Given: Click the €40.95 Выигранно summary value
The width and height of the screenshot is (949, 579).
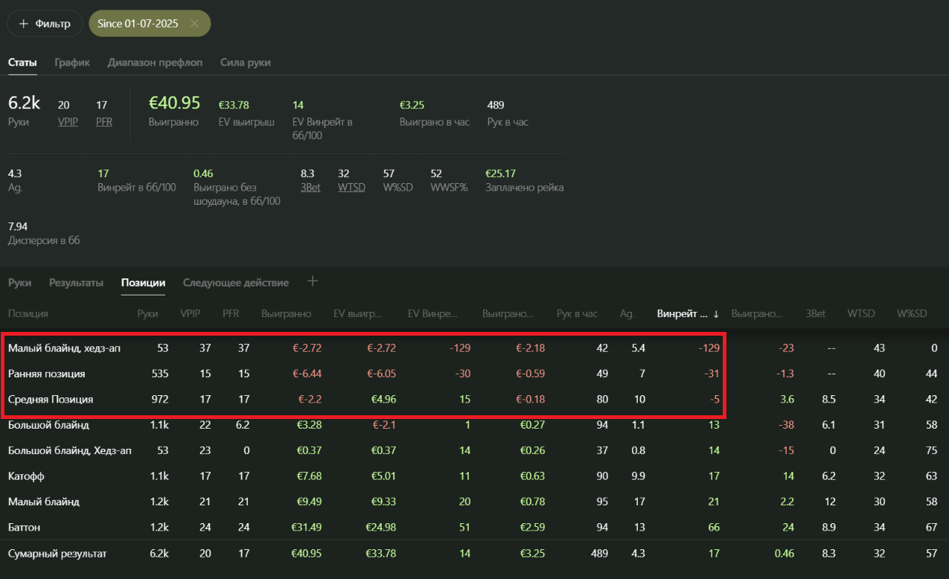Looking at the screenshot, I should pyautogui.click(x=174, y=103).
